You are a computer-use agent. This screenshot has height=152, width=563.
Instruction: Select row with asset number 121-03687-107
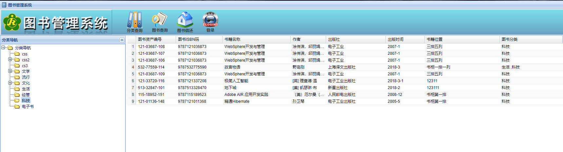pyautogui.click(x=345, y=53)
